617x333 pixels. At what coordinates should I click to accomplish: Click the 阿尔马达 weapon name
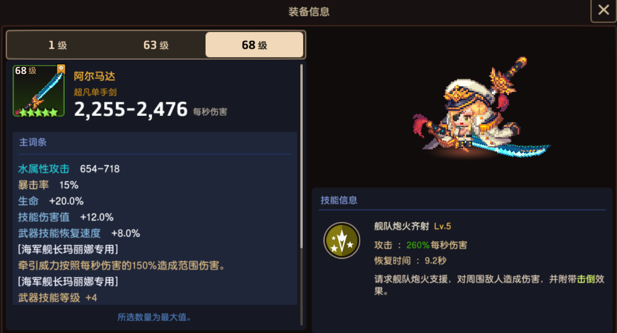tap(95, 76)
